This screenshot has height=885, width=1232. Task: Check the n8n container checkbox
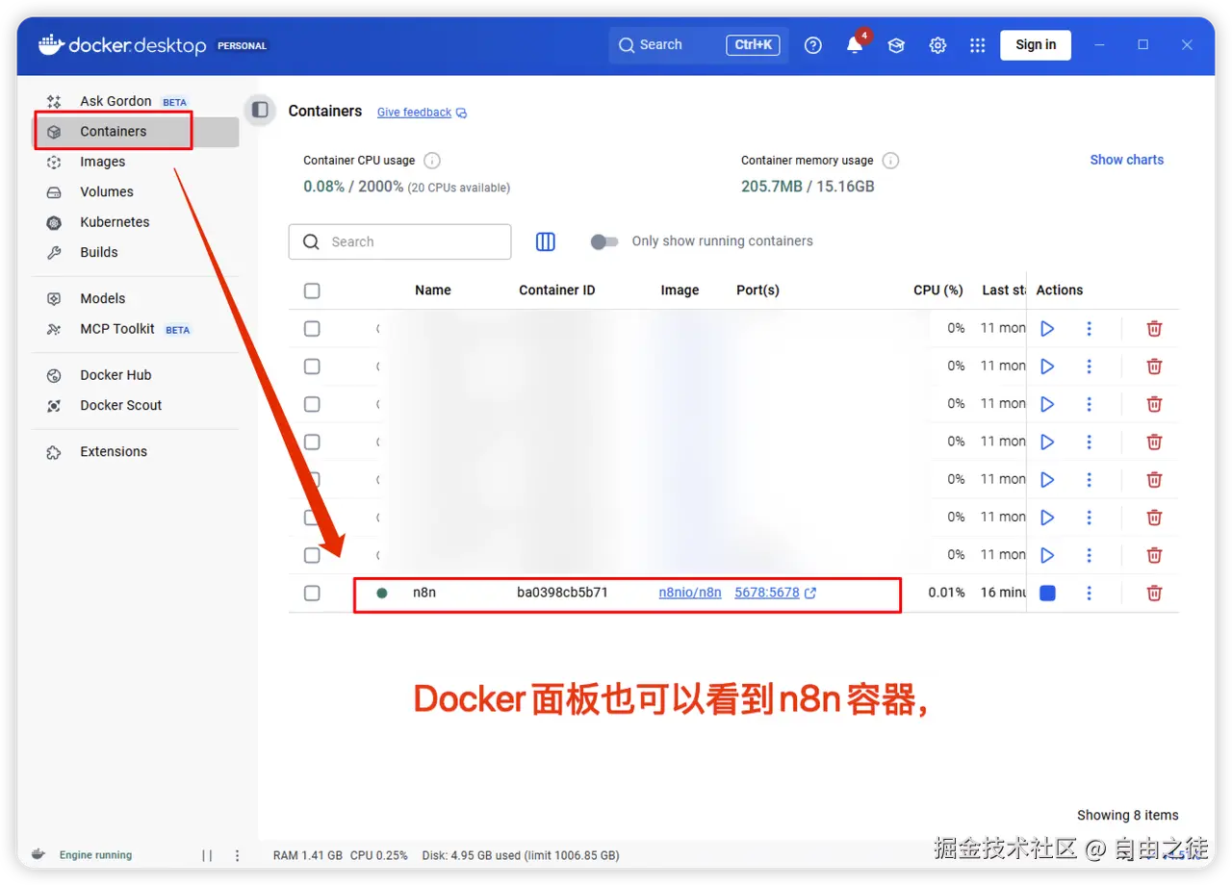point(312,593)
